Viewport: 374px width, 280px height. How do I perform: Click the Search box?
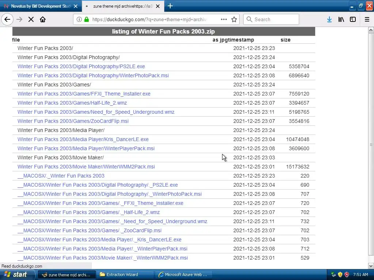271,19
